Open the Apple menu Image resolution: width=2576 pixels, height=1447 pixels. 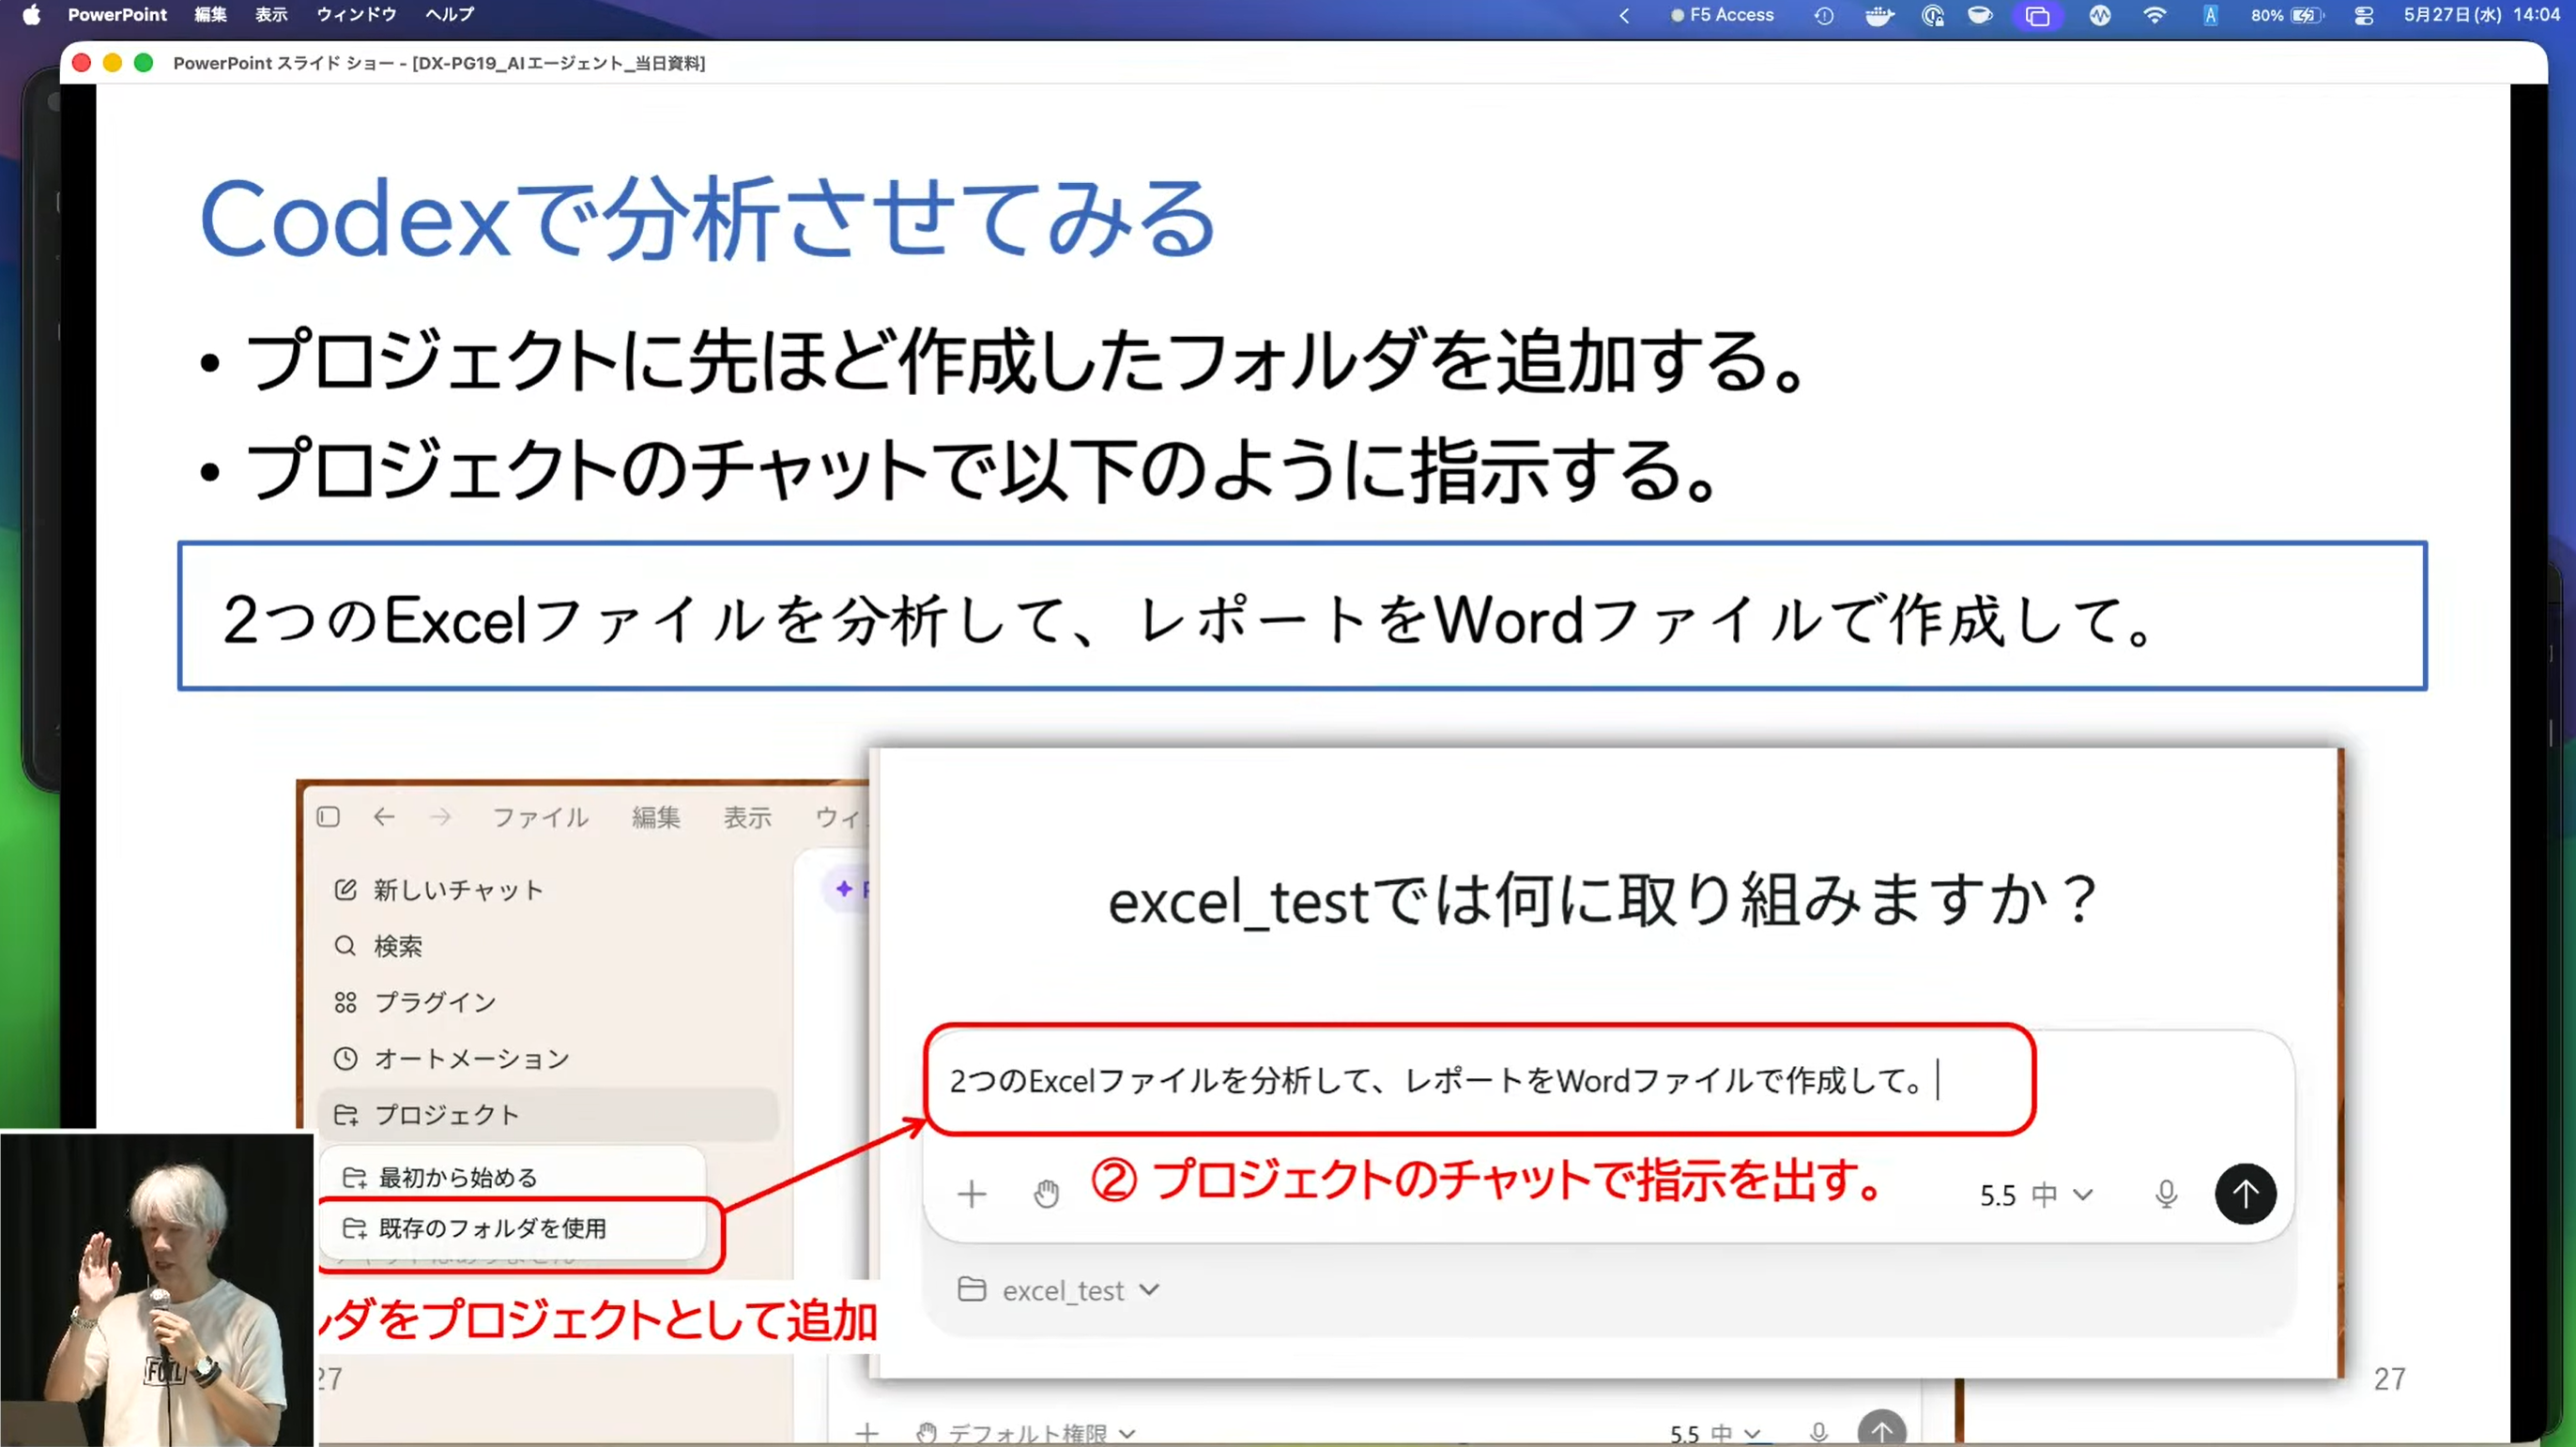point(31,15)
